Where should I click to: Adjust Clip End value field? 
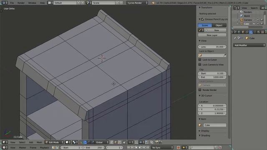(212, 77)
